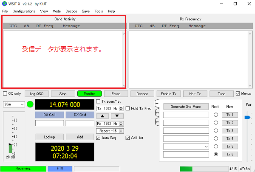This screenshot has width=255, height=172.
Task: Toggle the CQ only checkbox
Action: [5, 93]
